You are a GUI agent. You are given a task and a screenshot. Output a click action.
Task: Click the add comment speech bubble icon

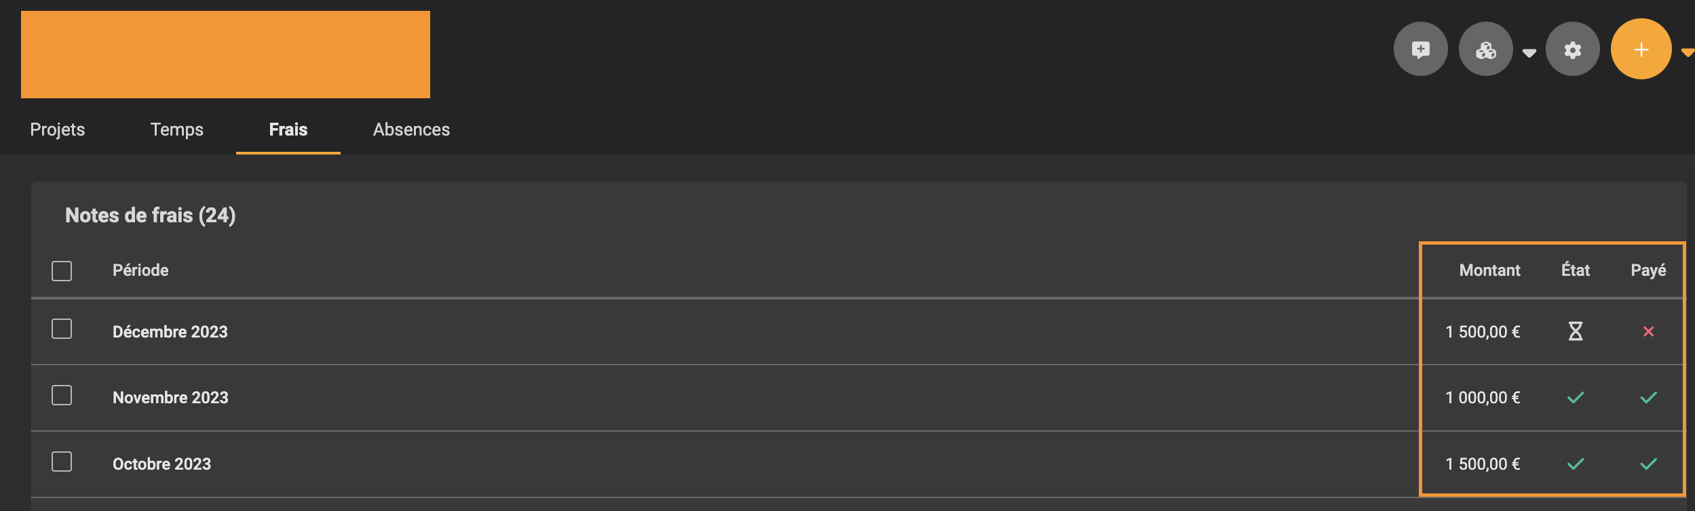point(1420,49)
